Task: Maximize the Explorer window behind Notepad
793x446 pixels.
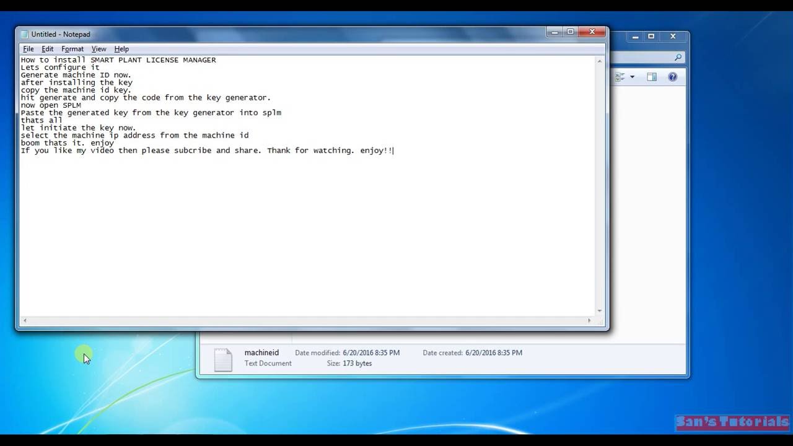Action: pyautogui.click(x=651, y=37)
